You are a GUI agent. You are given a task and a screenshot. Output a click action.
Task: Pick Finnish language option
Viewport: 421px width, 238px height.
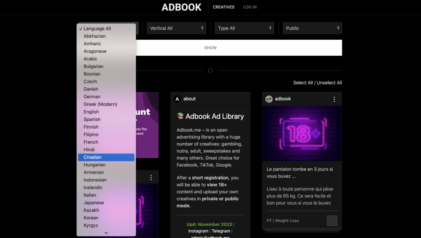tap(106, 127)
